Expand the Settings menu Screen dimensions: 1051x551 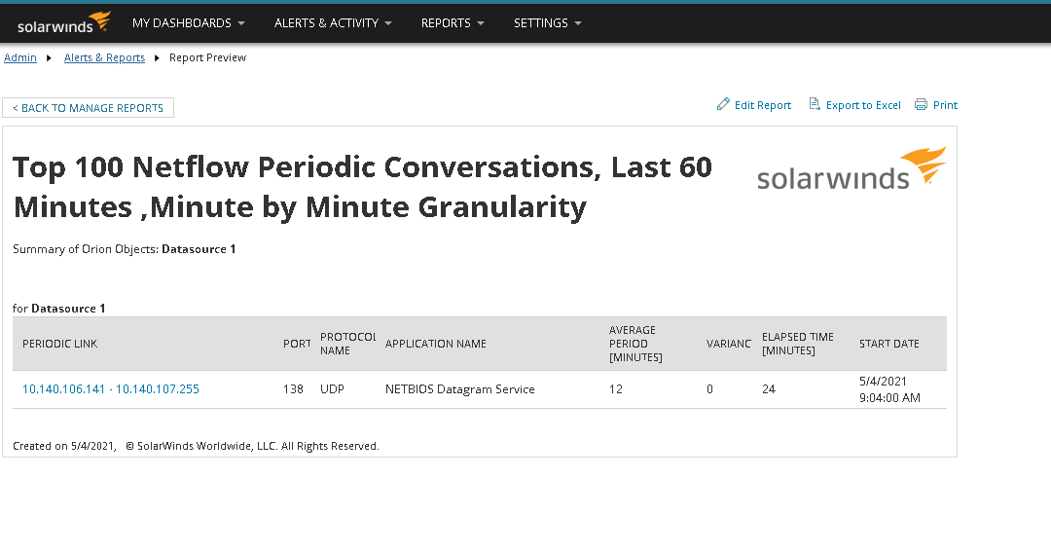tap(547, 22)
